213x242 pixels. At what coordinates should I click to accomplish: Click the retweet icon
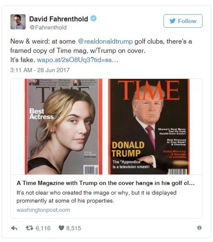(x=29, y=228)
